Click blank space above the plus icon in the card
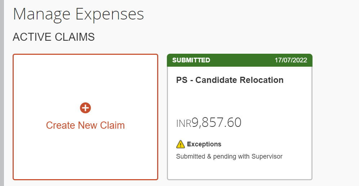 85,78
